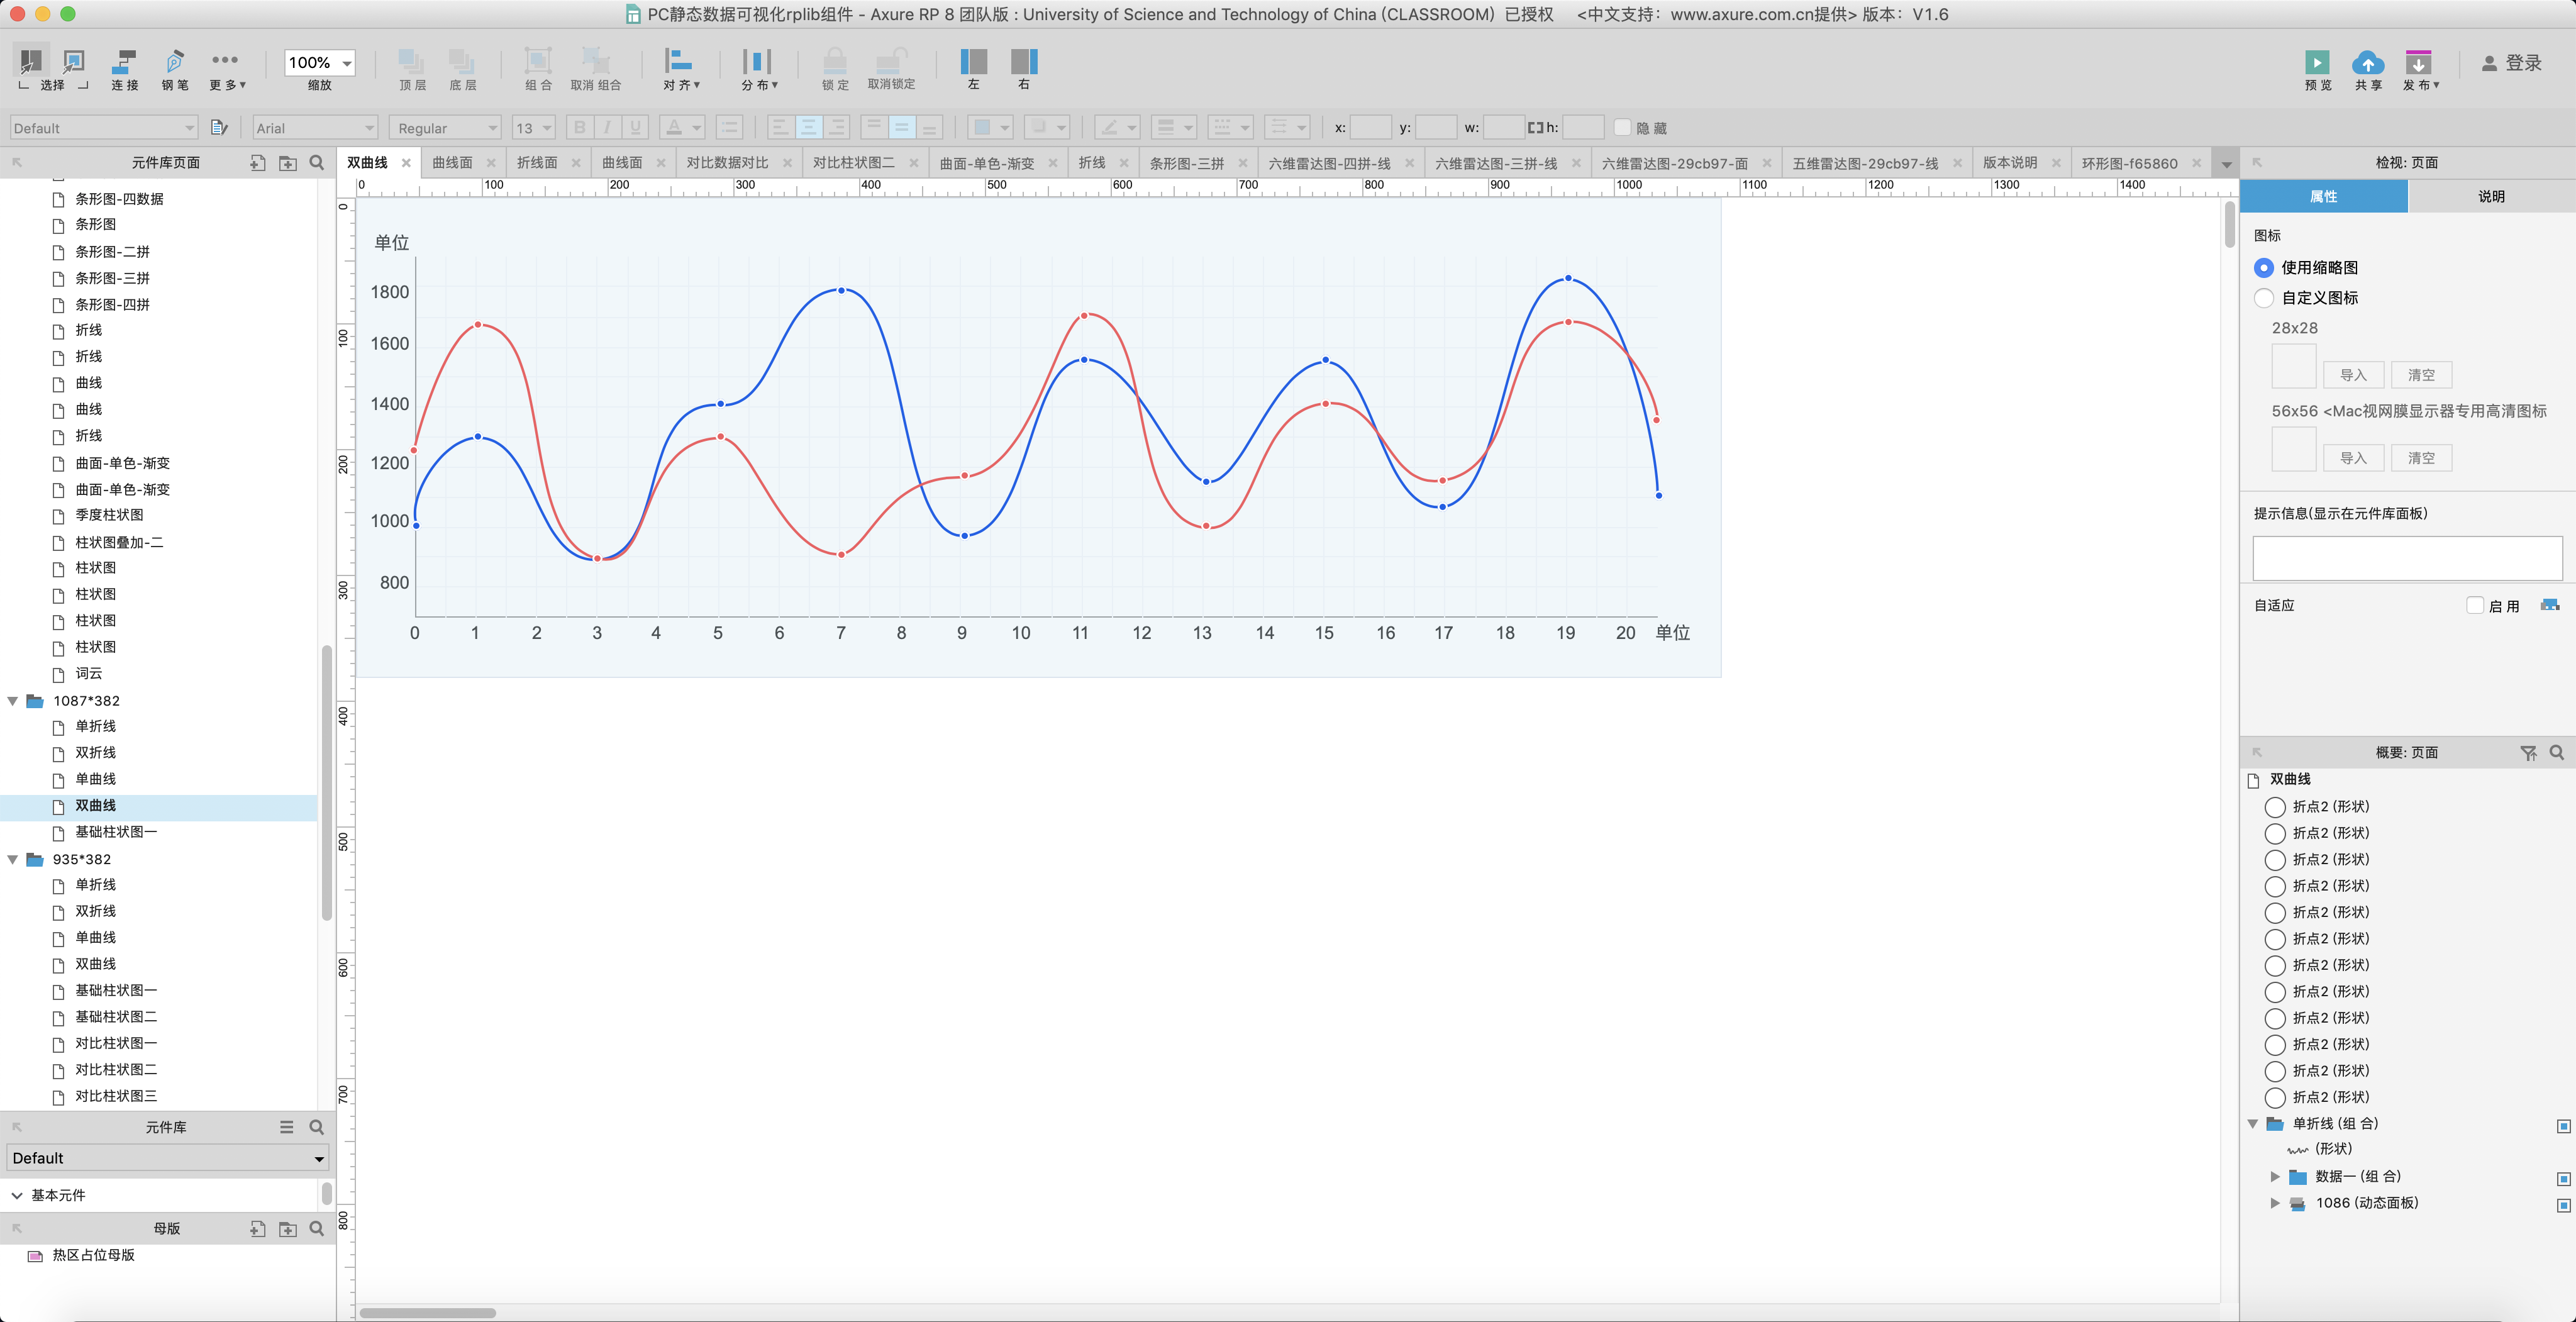Open the more tools menu
Viewport: 2576px width, 1322px height.
tap(226, 60)
